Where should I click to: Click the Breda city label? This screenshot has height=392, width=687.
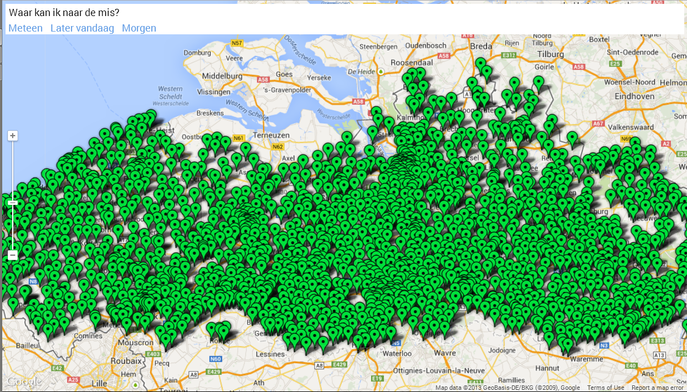click(481, 47)
